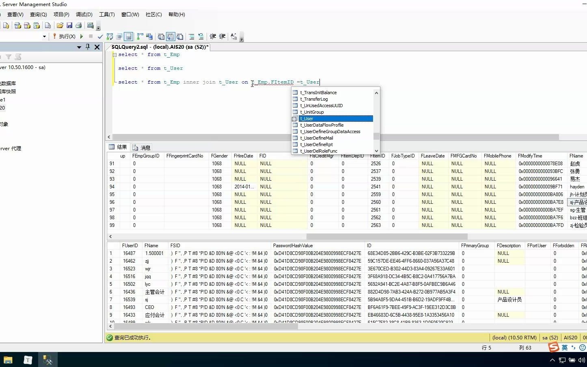Select results to text icon

[161, 37]
